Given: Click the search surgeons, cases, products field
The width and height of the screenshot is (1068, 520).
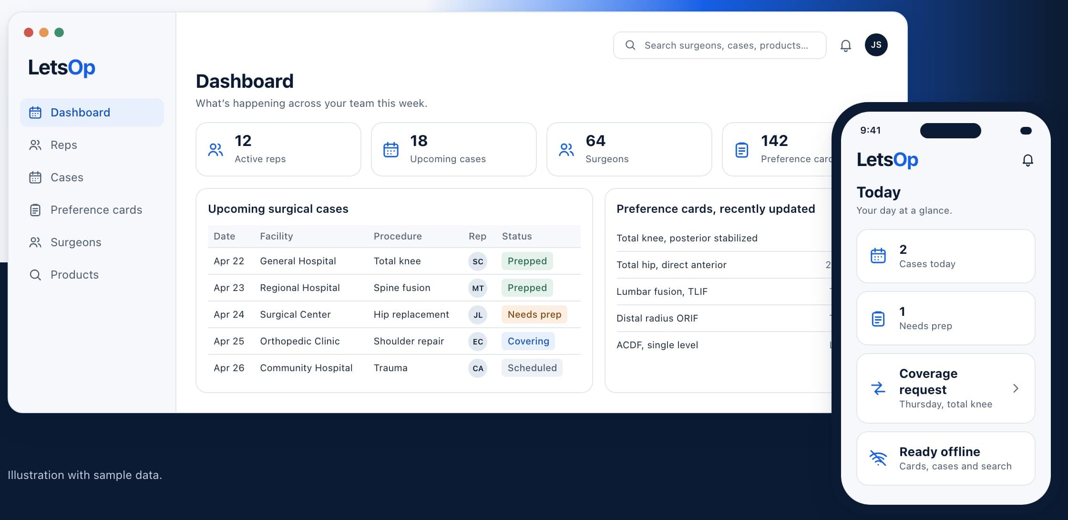Looking at the screenshot, I should 720,45.
